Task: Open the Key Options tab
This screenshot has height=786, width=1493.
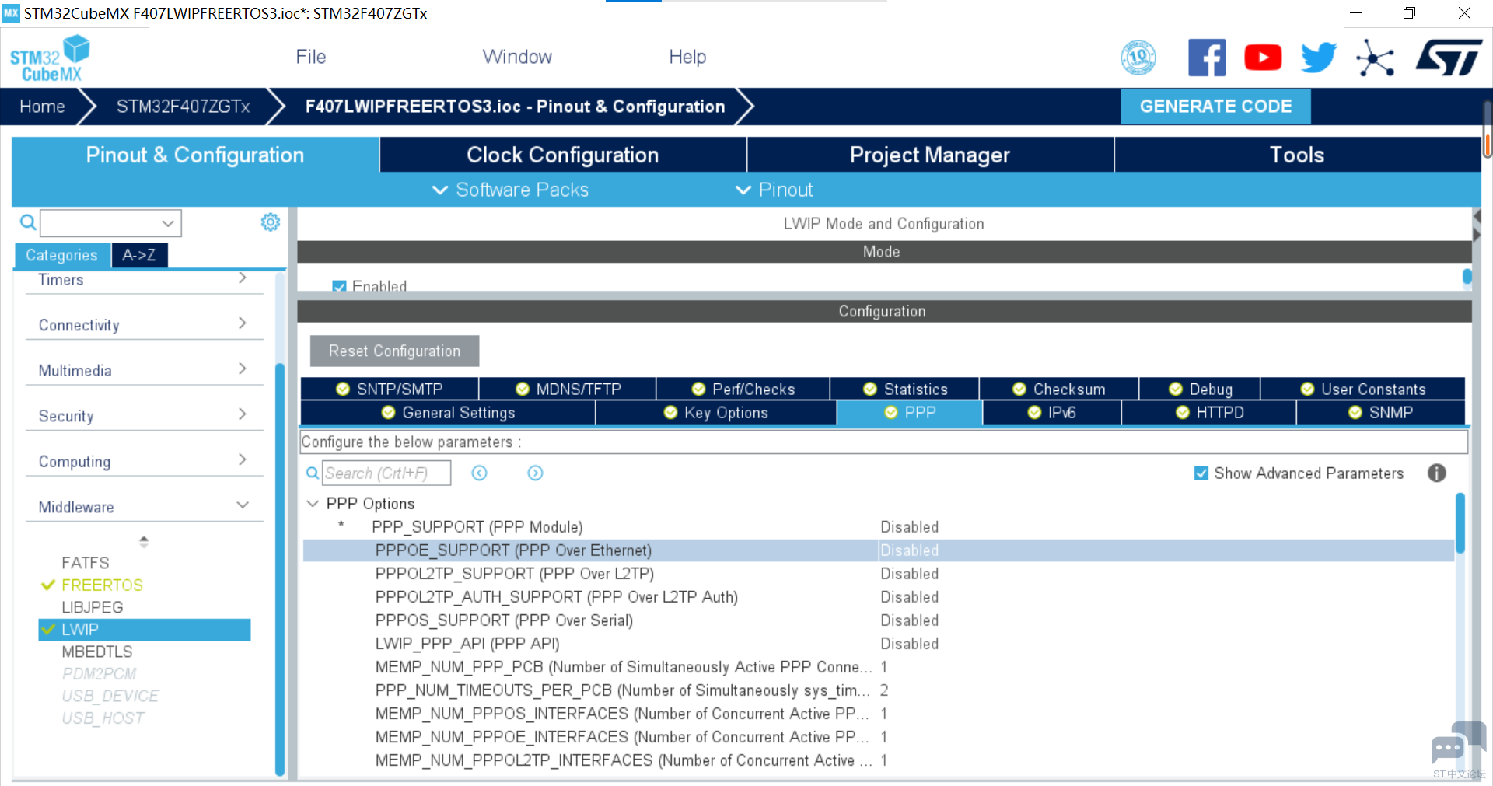Action: (716, 413)
